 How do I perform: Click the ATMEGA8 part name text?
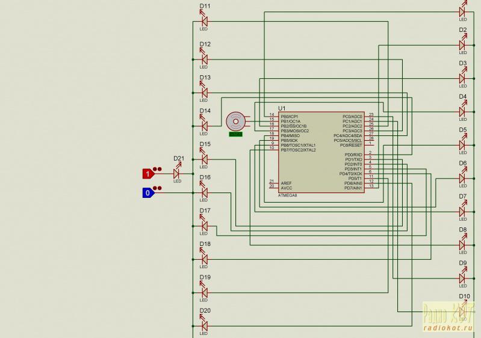pos(288,195)
